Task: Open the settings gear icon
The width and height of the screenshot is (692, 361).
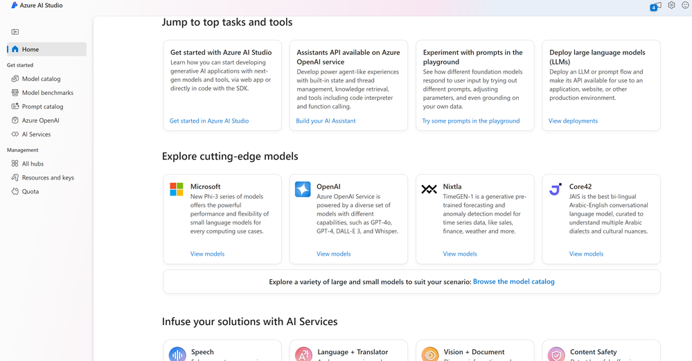Action: [671, 6]
